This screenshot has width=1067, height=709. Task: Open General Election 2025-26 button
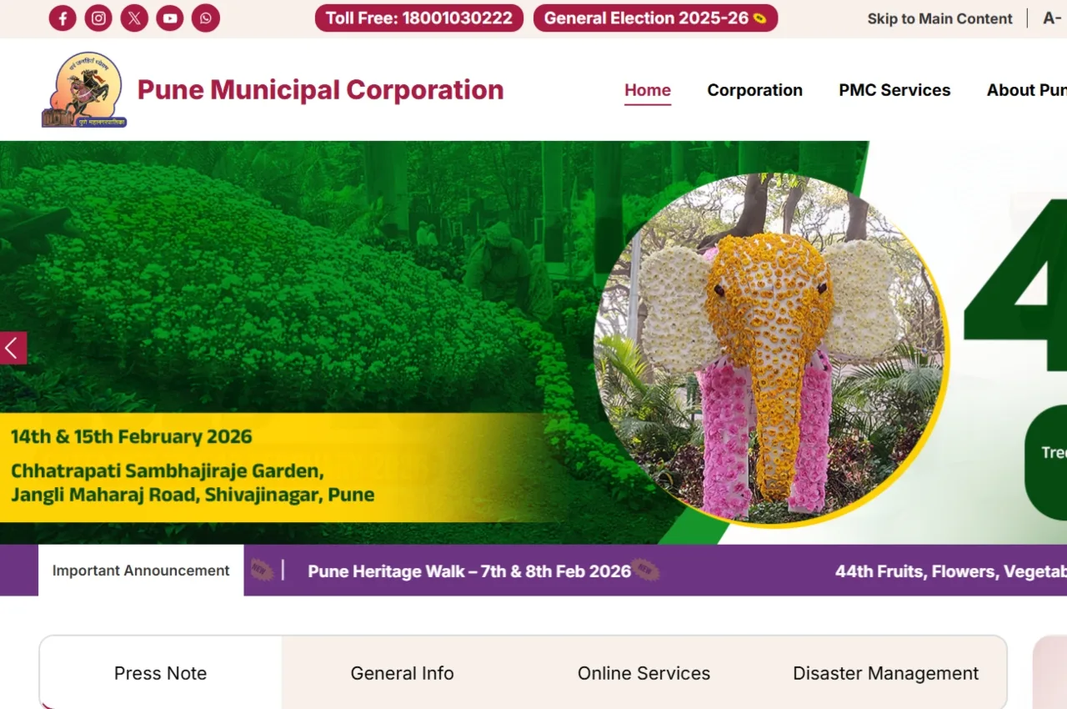pyautogui.click(x=655, y=18)
